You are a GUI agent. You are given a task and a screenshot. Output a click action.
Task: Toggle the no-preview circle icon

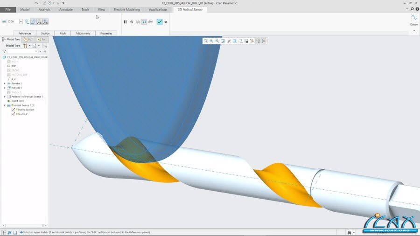[x=132, y=22]
